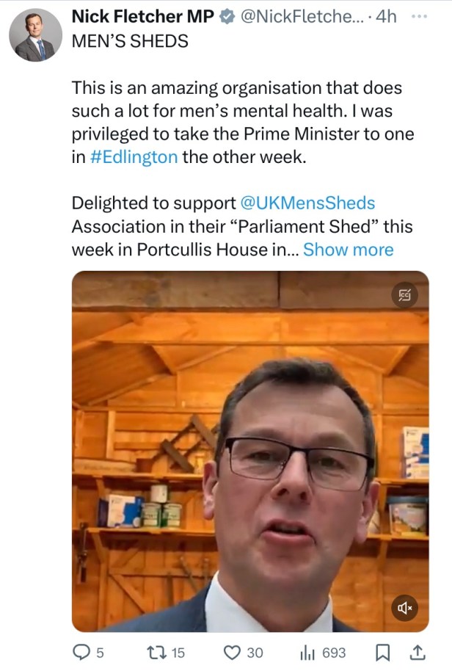Share the tweet via share icon
The width and height of the screenshot is (452, 671).
(x=417, y=652)
